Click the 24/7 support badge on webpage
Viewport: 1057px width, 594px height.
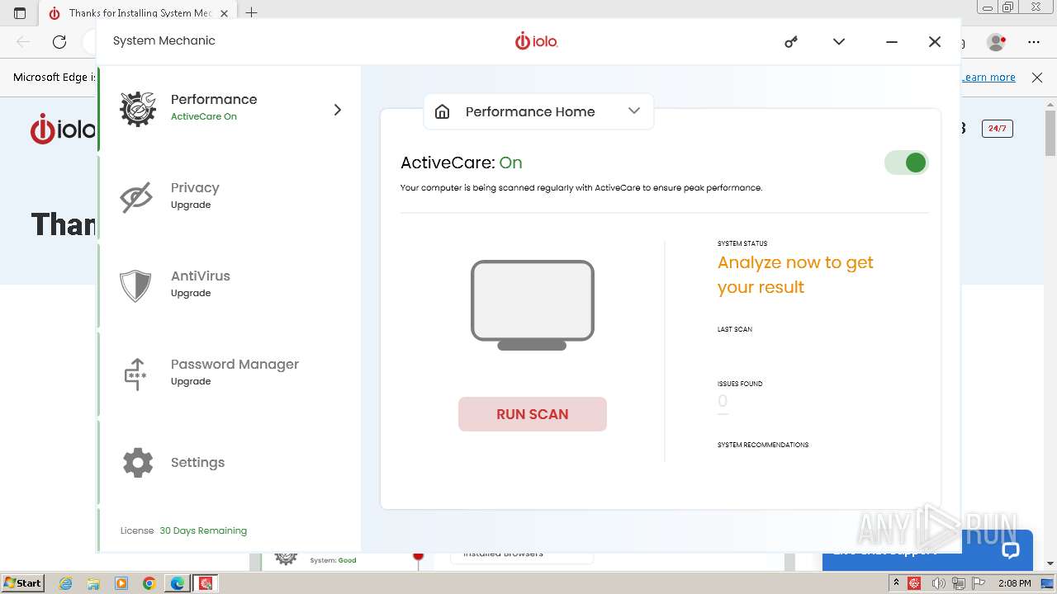(997, 129)
